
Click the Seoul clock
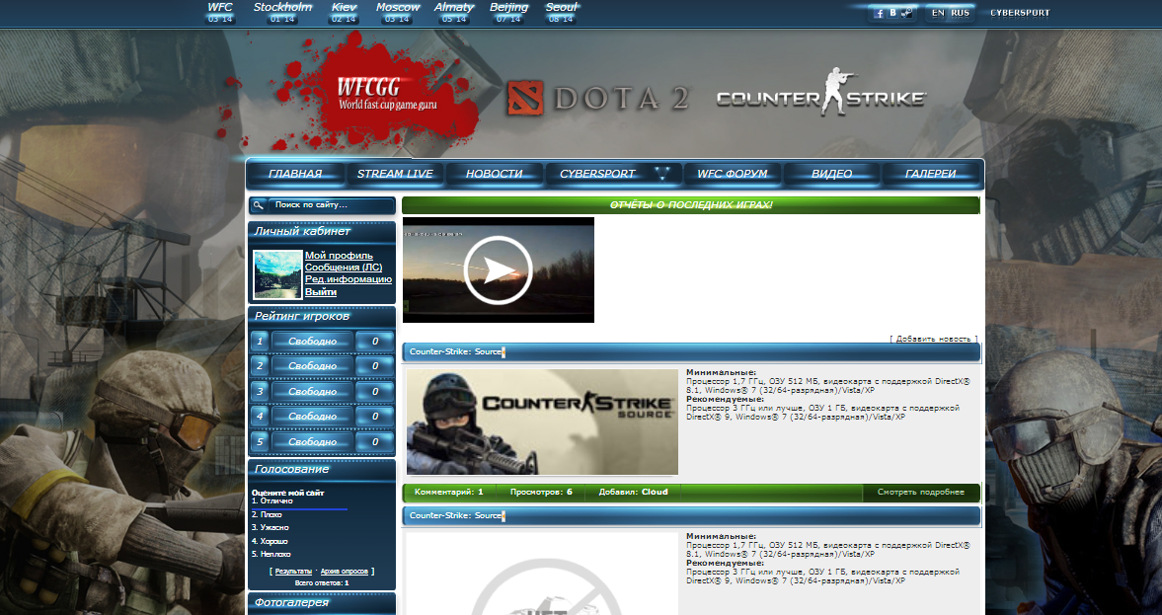(x=561, y=13)
